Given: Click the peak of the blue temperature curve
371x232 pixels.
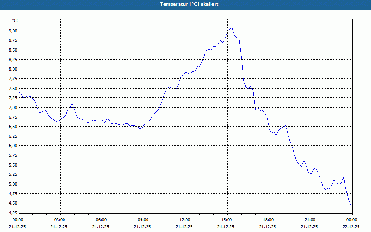Looking at the screenshot, I should coord(232,28).
